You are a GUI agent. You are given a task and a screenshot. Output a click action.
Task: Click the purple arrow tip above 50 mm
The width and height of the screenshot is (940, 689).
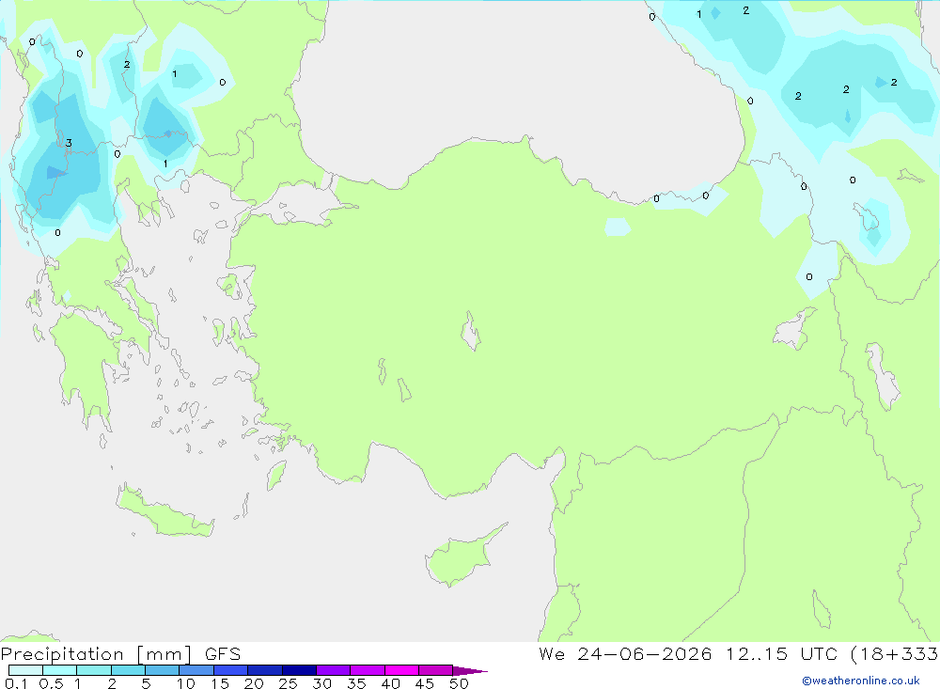470,671
